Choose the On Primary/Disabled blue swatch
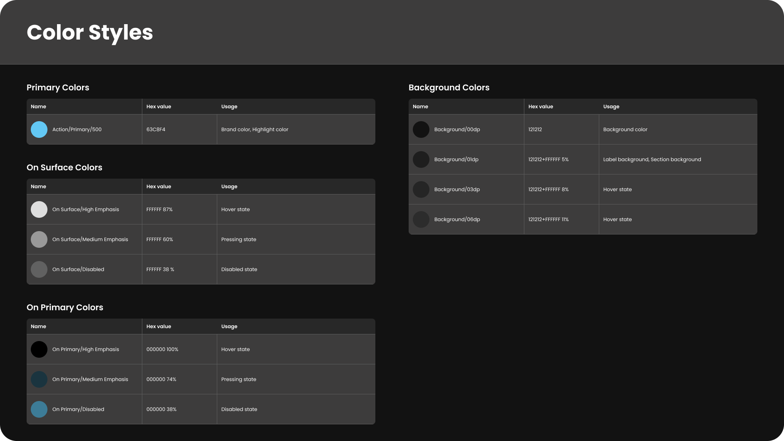784x441 pixels. pos(39,409)
